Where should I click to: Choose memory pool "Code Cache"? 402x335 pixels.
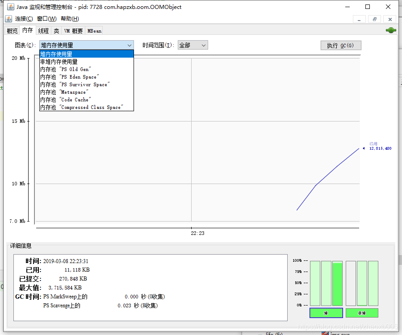pos(87,100)
